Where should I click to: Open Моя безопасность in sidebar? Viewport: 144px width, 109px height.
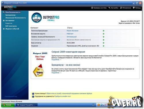[x=13, y=12]
